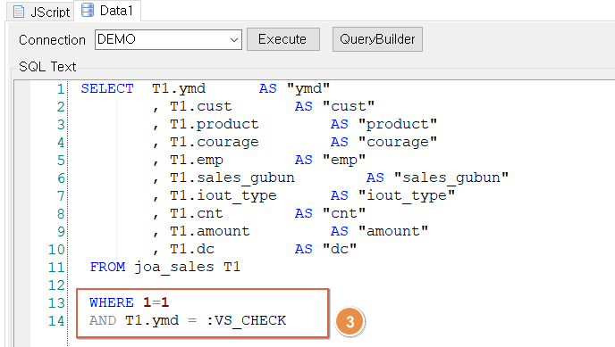Click T1.courage on line 4
The width and height of the screenshot is (615, 347).
[215, 142]
